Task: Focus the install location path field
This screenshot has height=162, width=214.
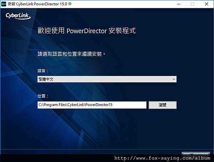Action: click(92, 105)
